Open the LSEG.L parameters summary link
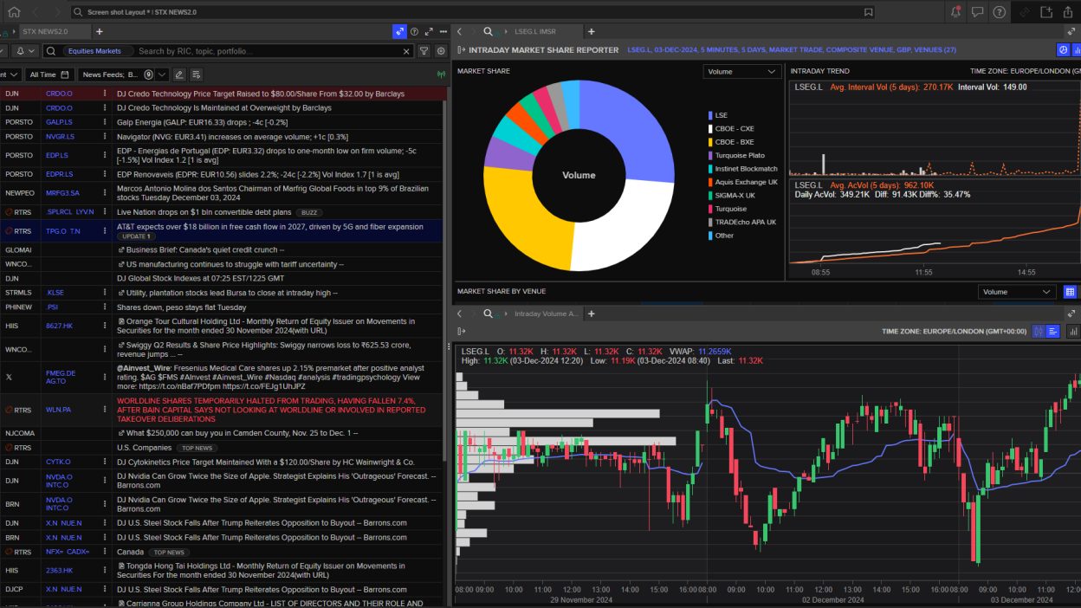Viewport: 1081px width, 608px height. point(792,50)
